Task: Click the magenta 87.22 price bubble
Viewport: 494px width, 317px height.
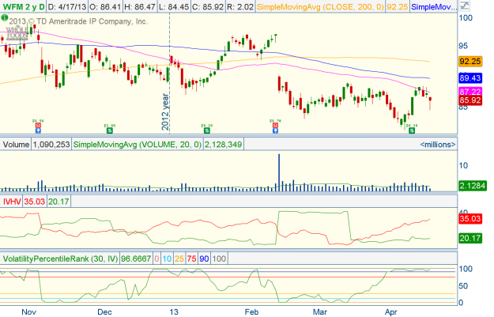Action: [x=471, y=92]
